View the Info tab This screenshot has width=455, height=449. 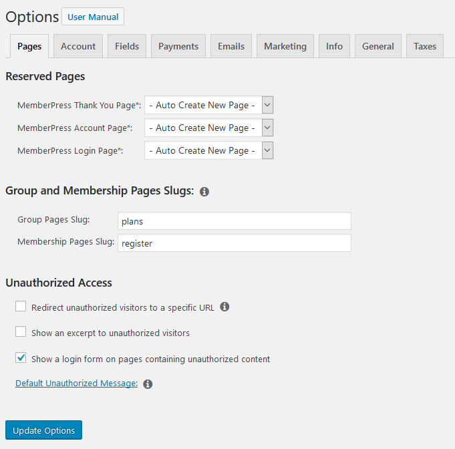(334, 46)
